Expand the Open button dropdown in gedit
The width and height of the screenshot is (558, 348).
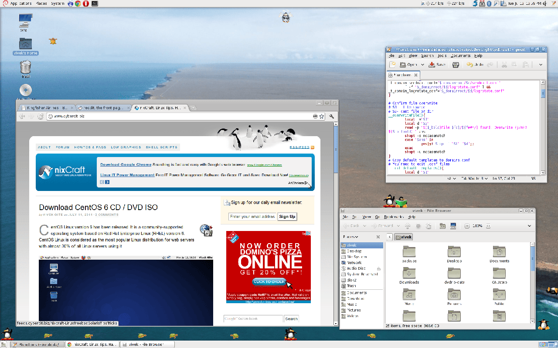(x=422, y=64)
